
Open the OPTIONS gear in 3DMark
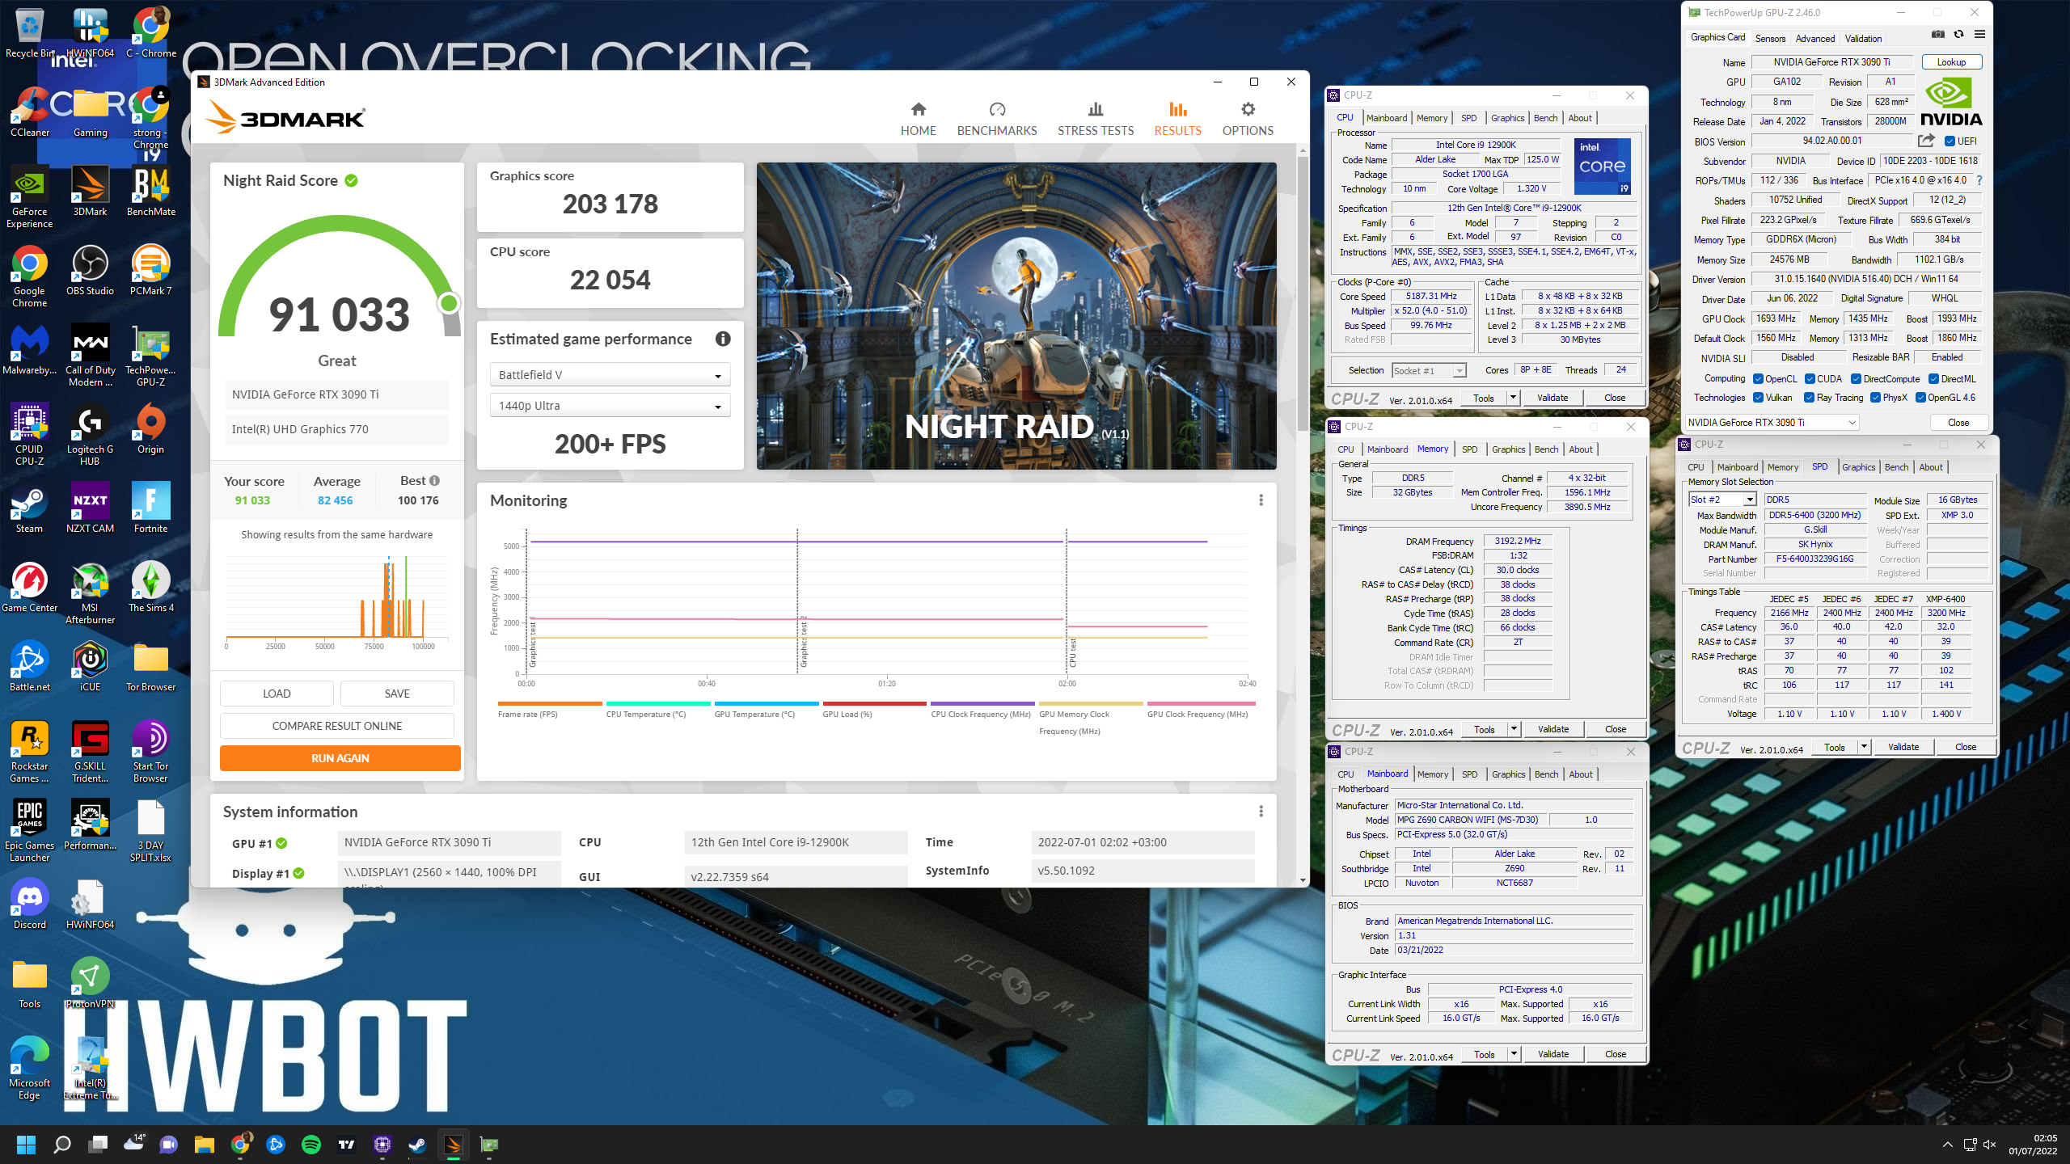tap(1248, 109)
